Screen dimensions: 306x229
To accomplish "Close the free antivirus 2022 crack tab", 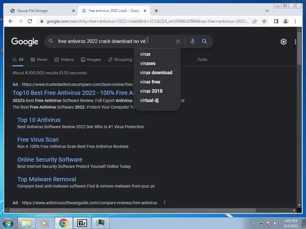I will (145, 11).
